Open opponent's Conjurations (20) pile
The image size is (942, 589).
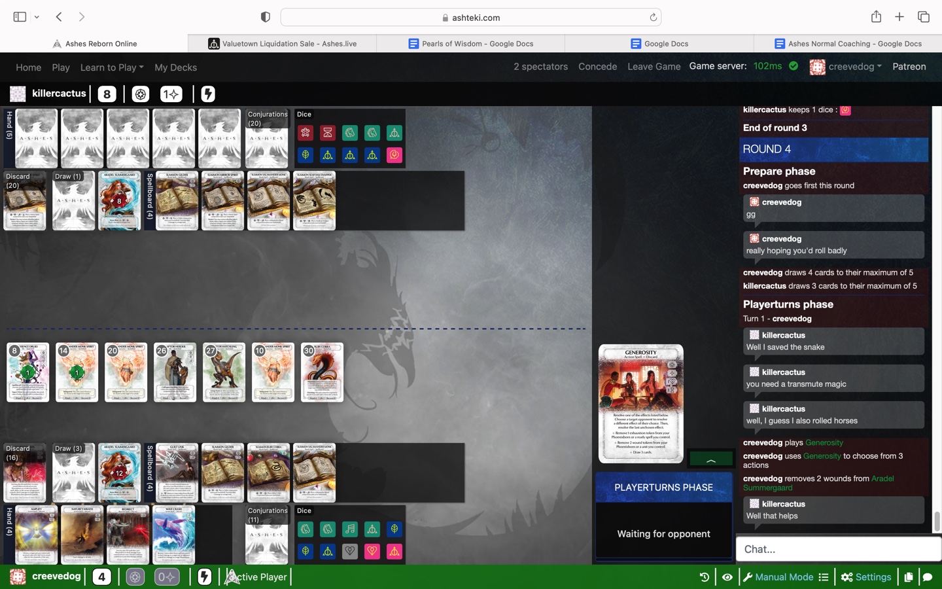click(267, 138)
